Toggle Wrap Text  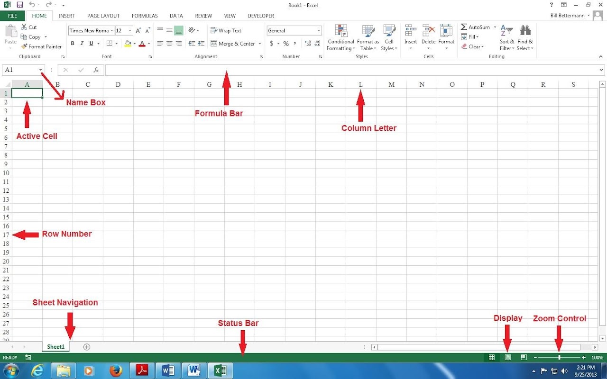226,31
